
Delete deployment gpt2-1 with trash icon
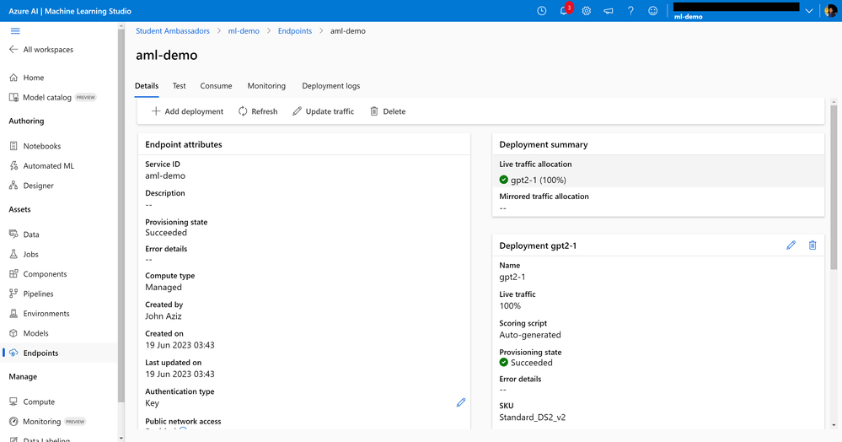813,245
